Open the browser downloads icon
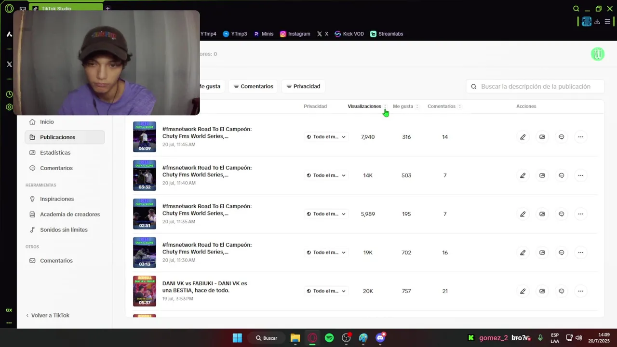 pyautogui.click(x=597, y=22)
